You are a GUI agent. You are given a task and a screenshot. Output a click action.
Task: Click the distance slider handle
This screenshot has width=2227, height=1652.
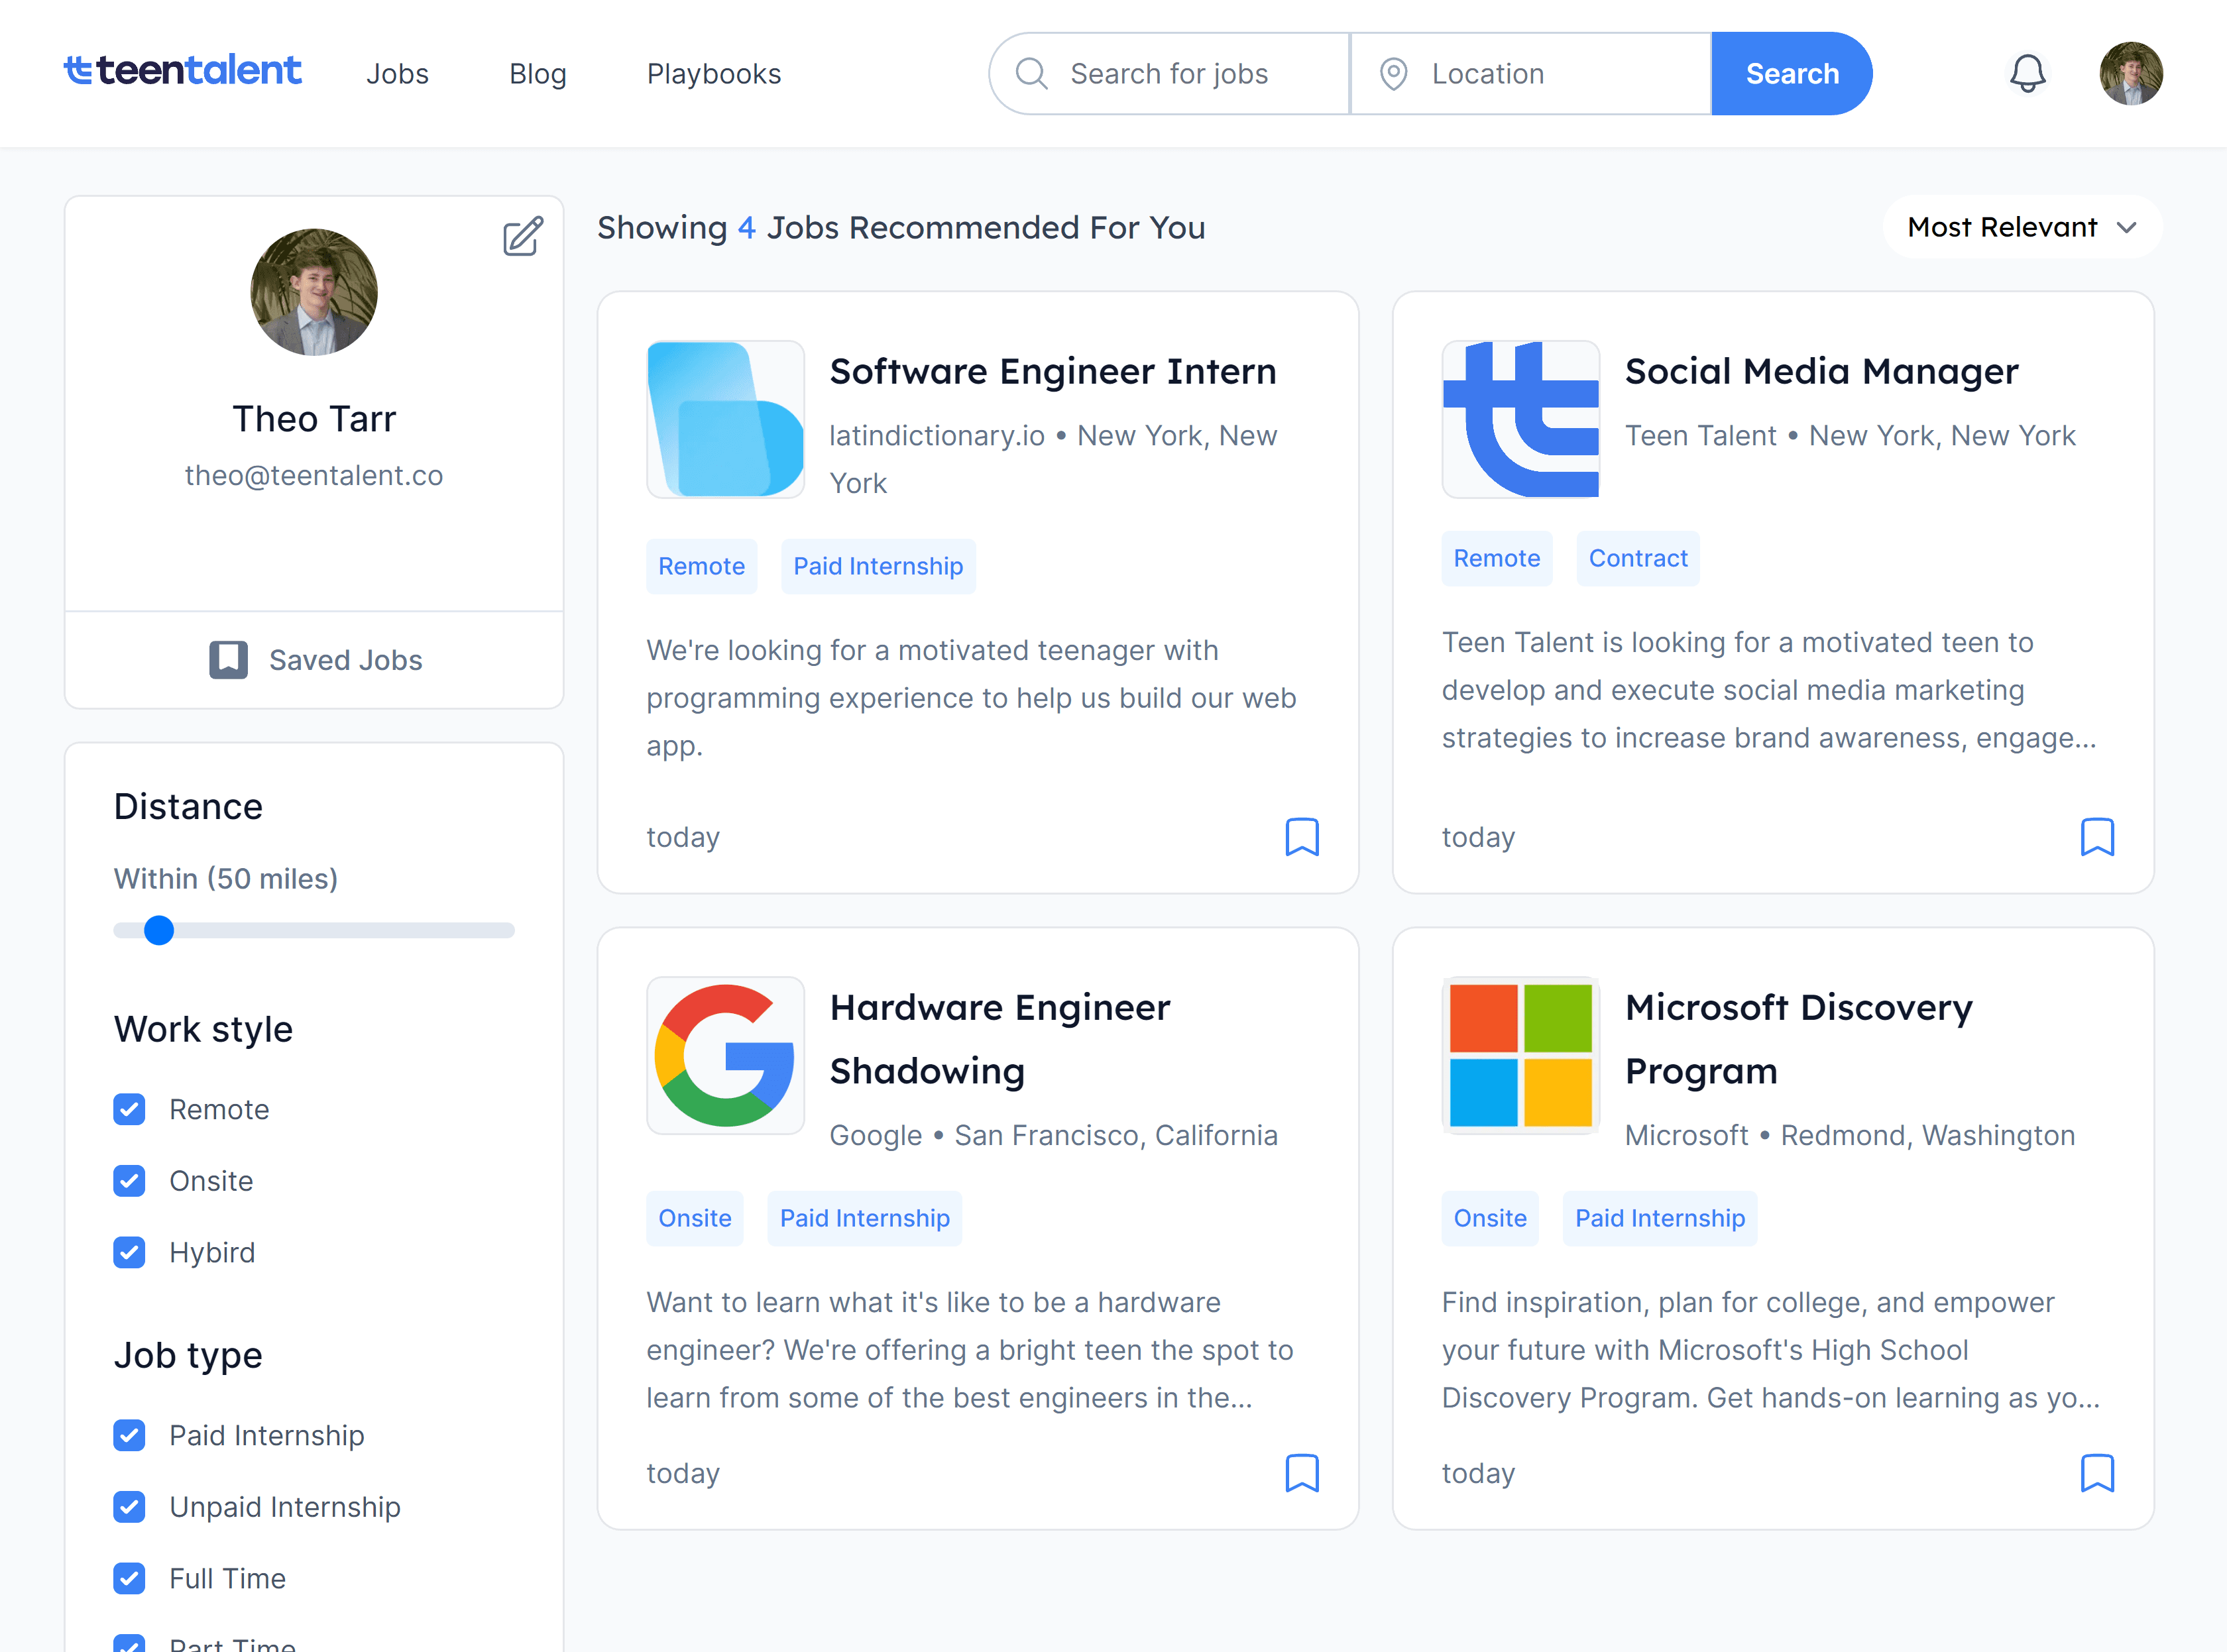click(159, 930)
